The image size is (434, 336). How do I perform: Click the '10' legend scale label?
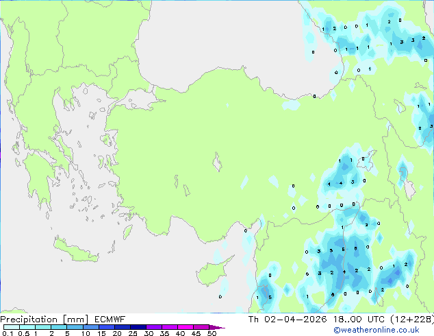click(86, 333)
